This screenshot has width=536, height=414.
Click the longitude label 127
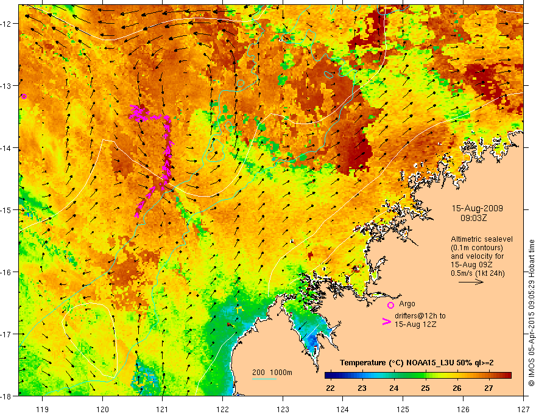[x=523, y=409]
